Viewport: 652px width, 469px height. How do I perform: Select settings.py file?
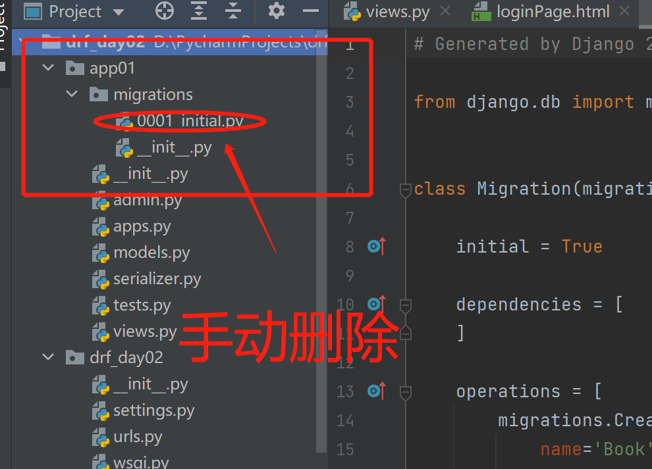pos(144,411)
